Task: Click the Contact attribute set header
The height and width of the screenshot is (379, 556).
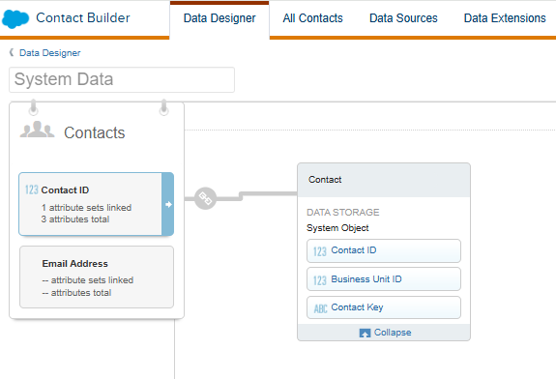Action: click(x=384, y=180)
